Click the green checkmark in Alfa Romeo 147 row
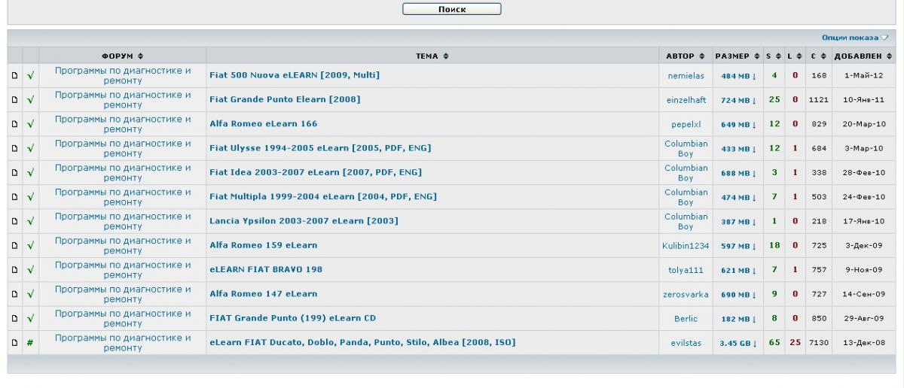The width and height of the screenshot is (904, 388). 31,295
